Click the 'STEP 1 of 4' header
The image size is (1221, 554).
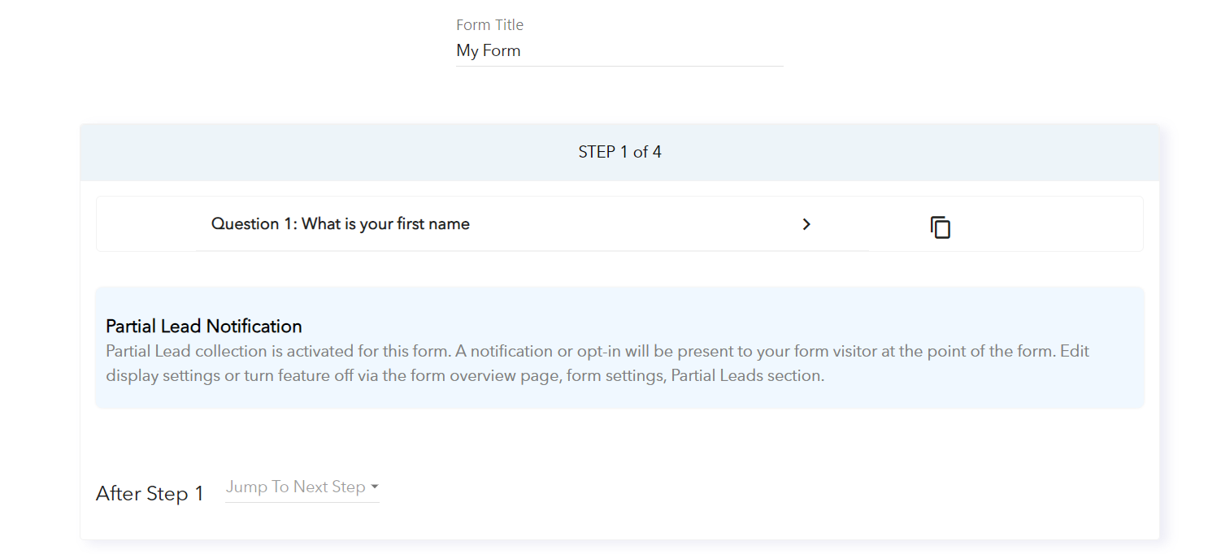619,152
